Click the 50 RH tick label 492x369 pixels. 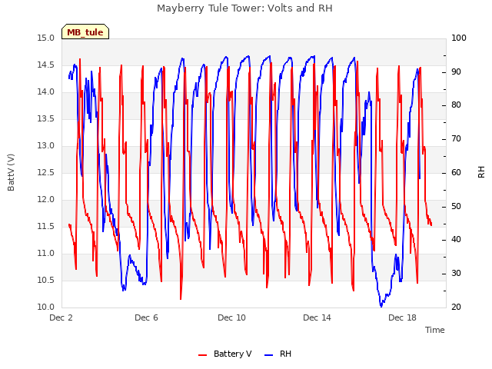point(456,207)
